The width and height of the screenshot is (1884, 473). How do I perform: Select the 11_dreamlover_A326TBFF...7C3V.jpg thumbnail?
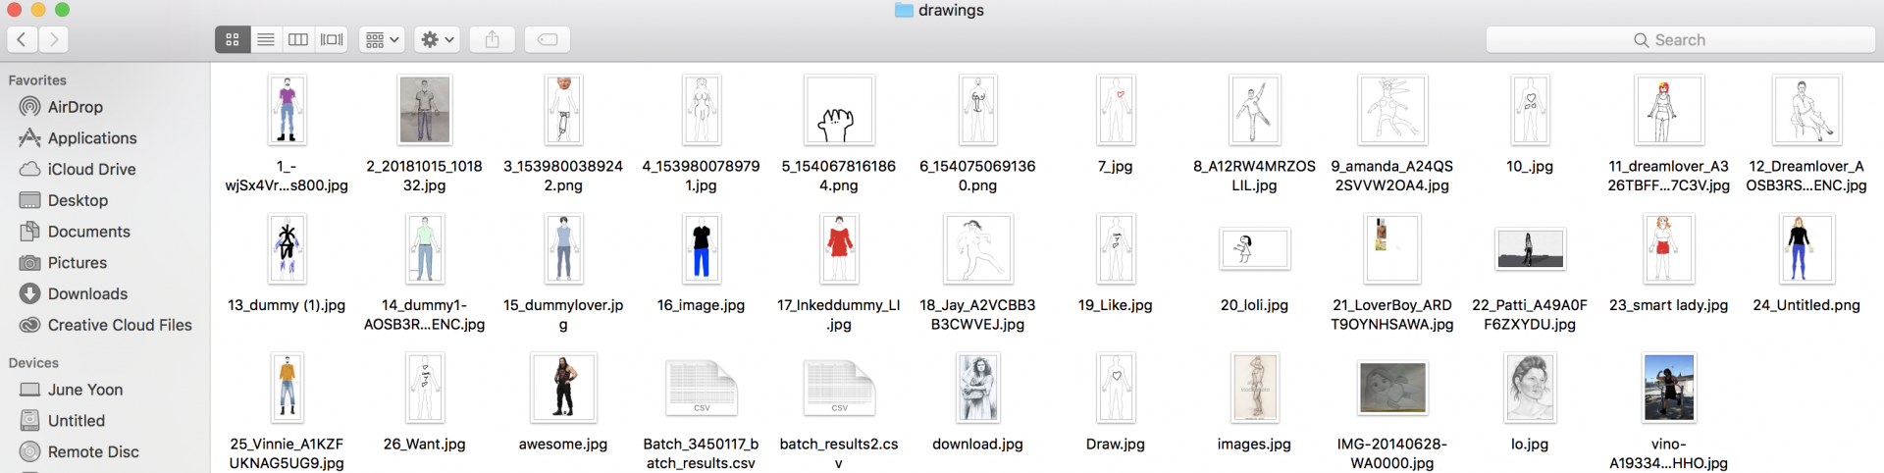1669,110
